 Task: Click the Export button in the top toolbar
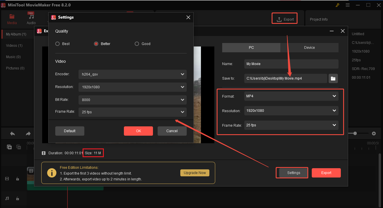tap(285, 19)
